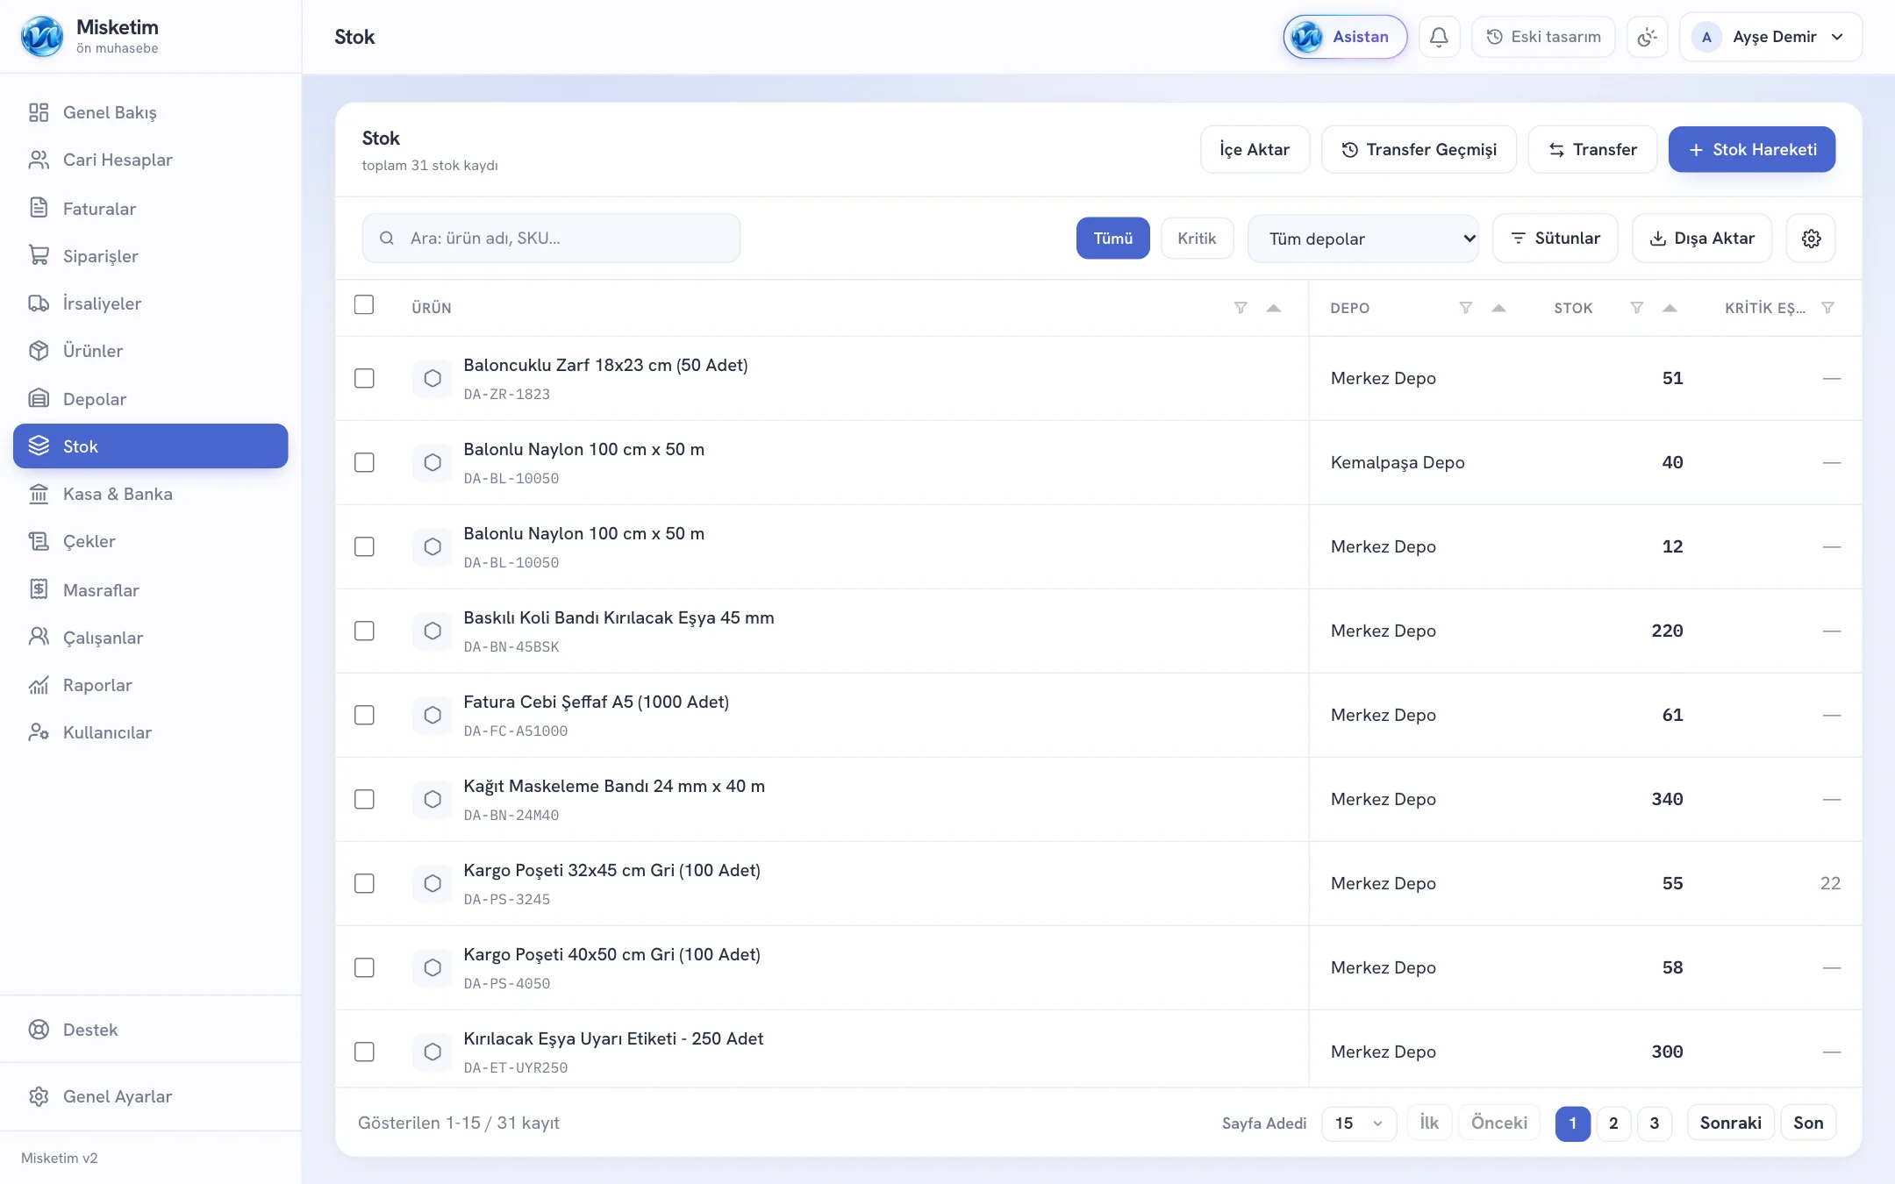Check the Baloncuklu Zarf 18x23 row
The width and height of the screenshot is (1895, 1184).
click(364, 378)
